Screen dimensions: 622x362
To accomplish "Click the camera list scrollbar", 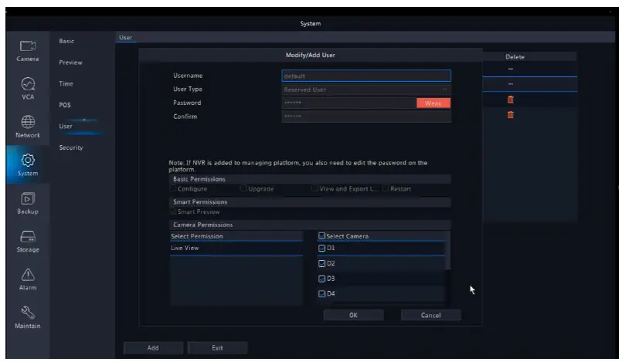I will tap(448, 250).
